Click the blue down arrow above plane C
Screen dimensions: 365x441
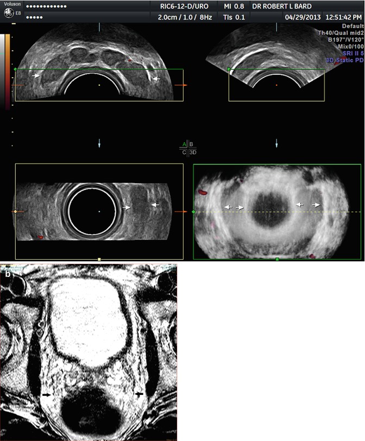(99, 143)
